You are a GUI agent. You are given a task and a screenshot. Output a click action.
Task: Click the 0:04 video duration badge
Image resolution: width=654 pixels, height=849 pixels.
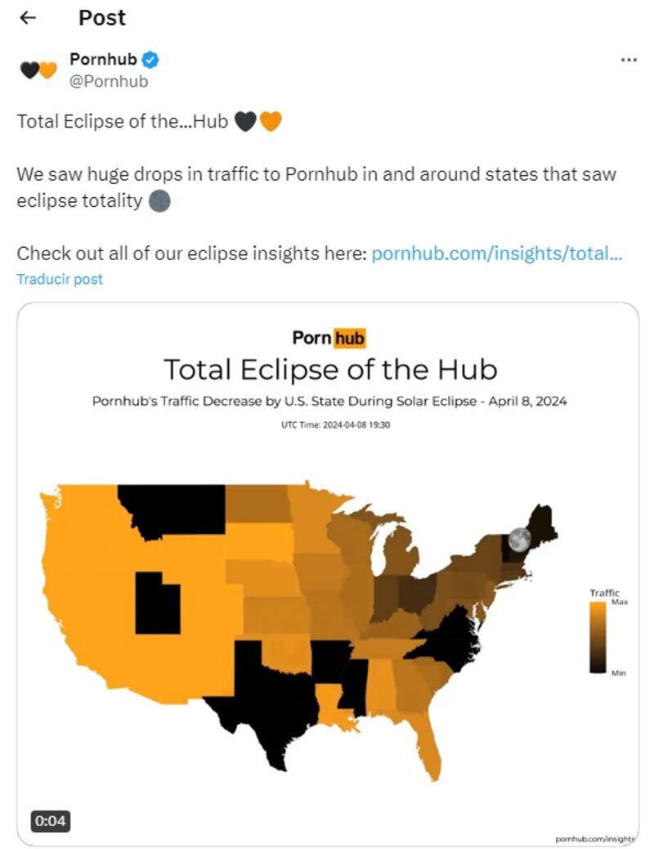tap(50, 820)
